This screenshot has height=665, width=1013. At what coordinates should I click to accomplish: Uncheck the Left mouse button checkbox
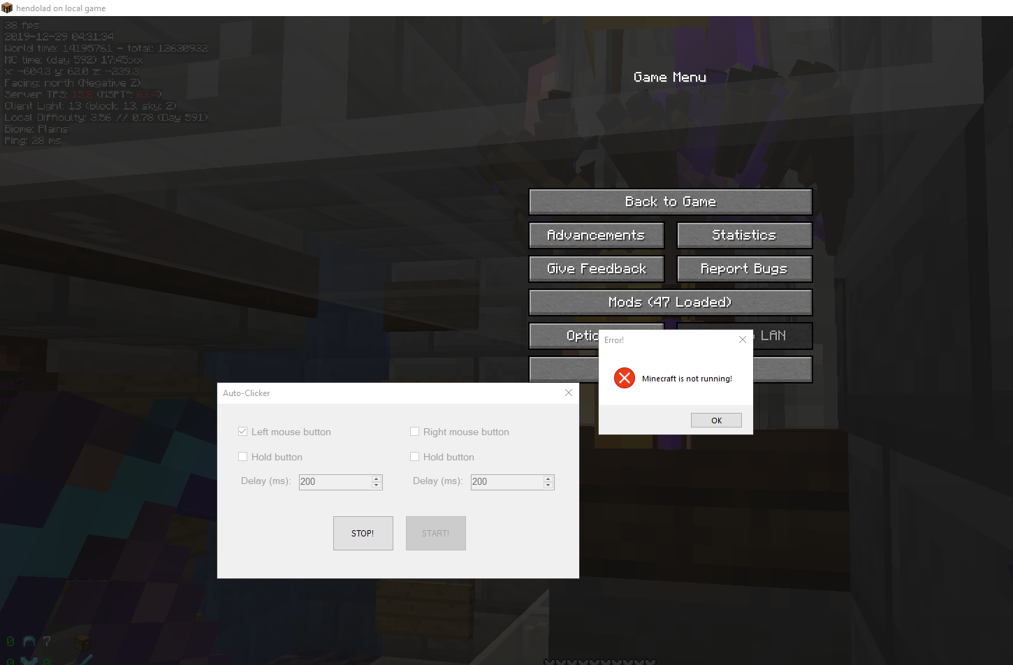click(242, 432)
